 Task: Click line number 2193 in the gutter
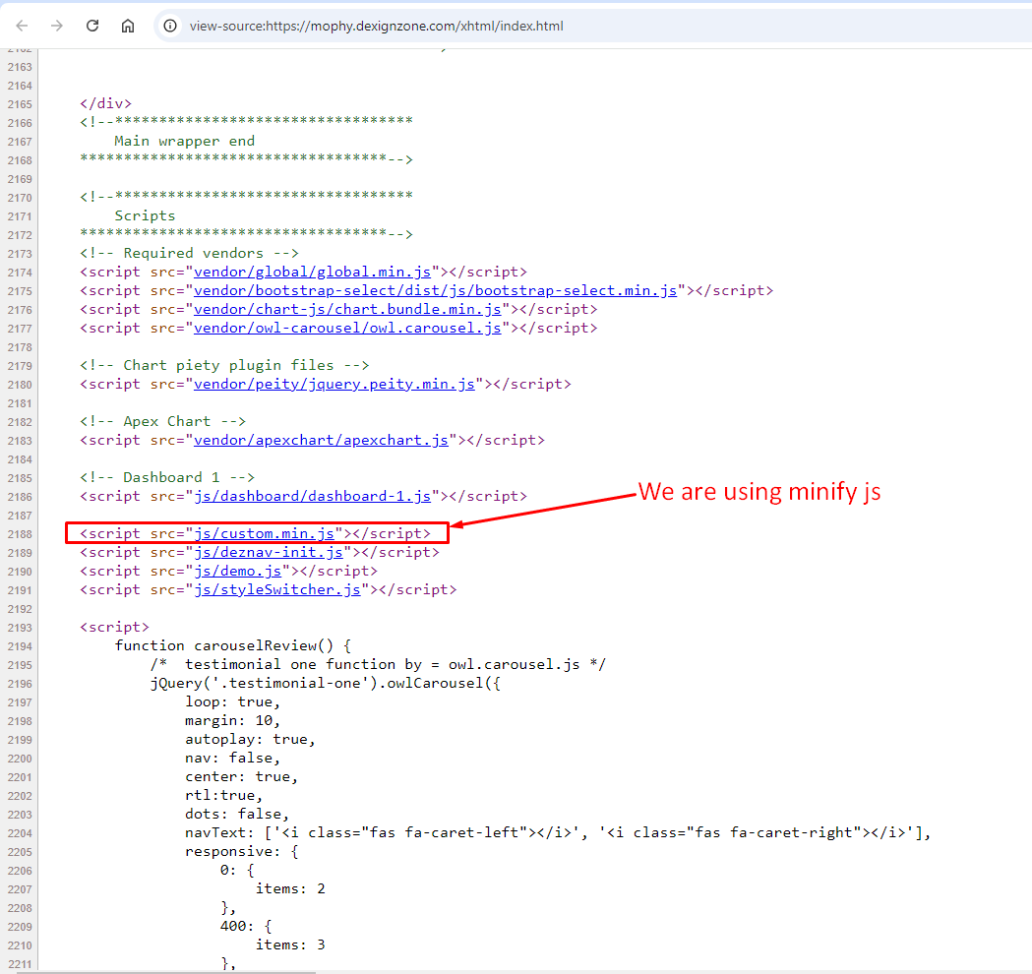tap(20, 628)
